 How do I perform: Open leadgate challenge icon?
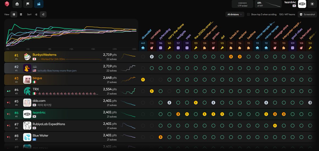point(178,48)
